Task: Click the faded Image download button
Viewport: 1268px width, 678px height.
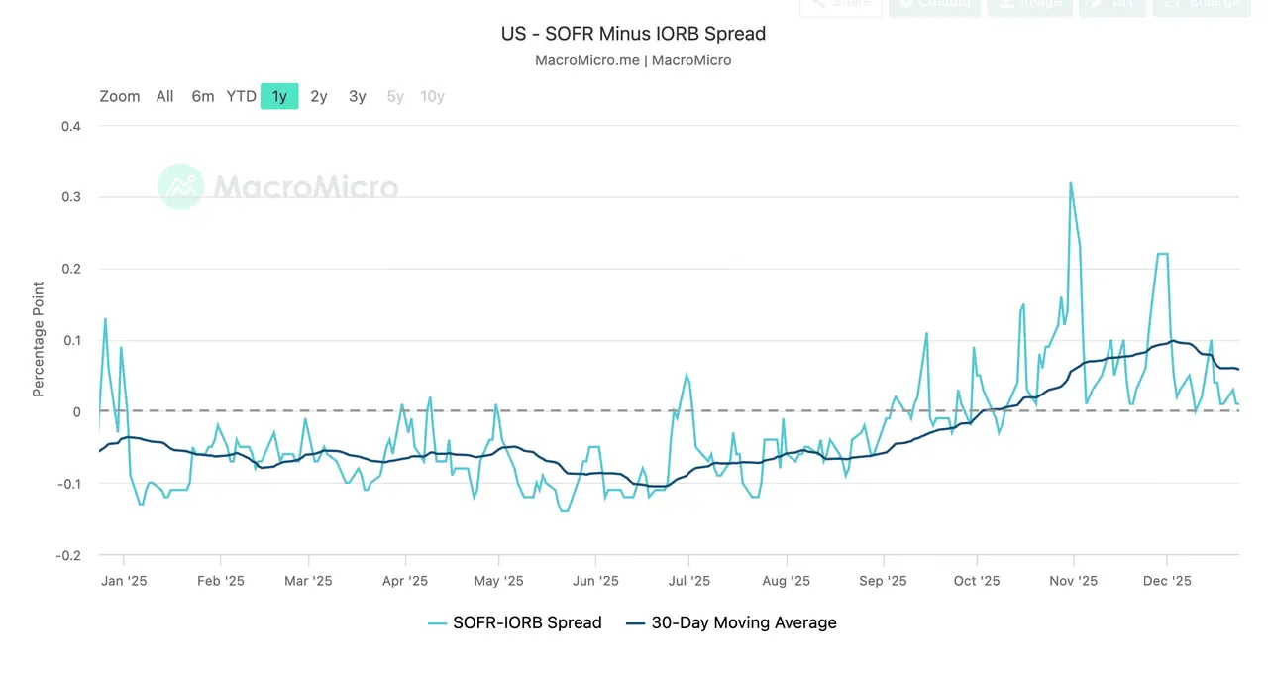Action: click(1026, 5)
